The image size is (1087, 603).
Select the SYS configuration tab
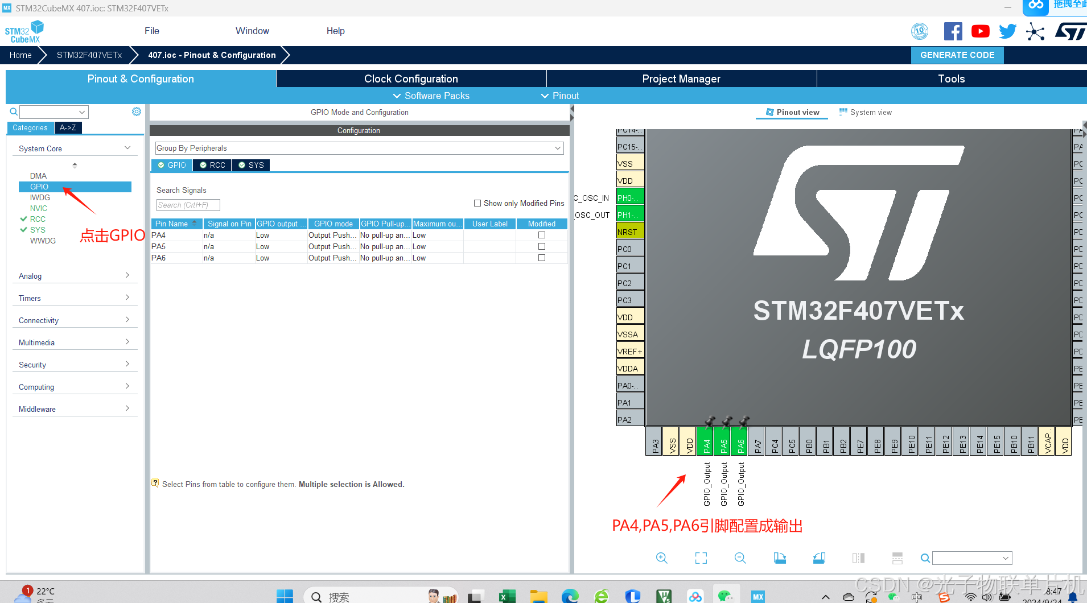[x=251, y=165]
